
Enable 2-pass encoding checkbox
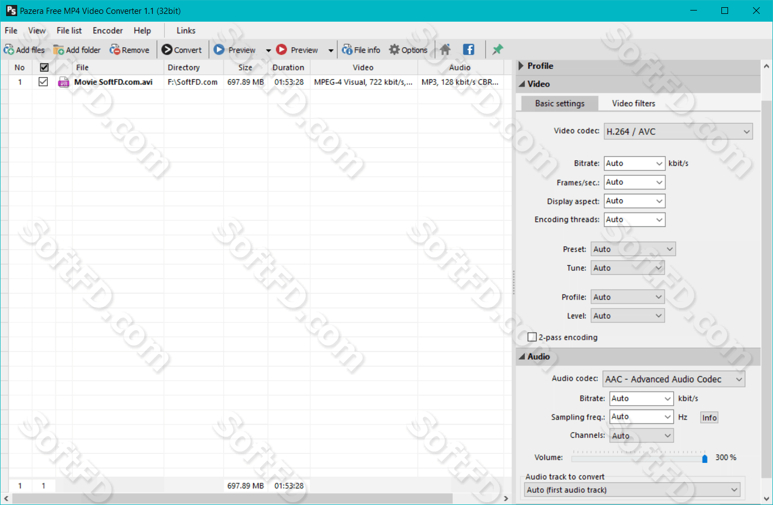pos(532,337)
